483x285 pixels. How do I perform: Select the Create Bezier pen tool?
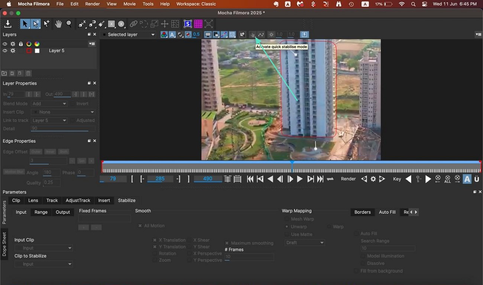(x=92, y=24)
